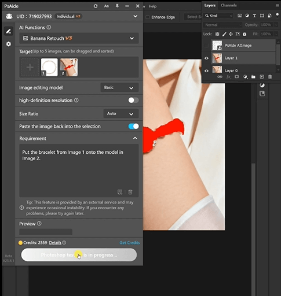Click prevent artboard auto-nesting lock icon
281x296 pixels.
pyautogui.click(x=238, y=34)
